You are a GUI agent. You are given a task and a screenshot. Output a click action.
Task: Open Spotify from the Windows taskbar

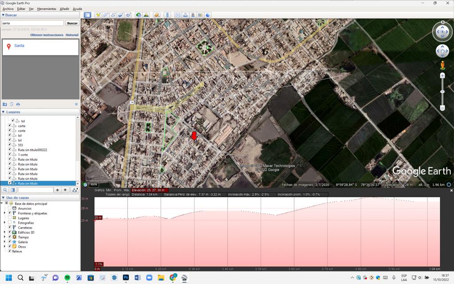67,278
